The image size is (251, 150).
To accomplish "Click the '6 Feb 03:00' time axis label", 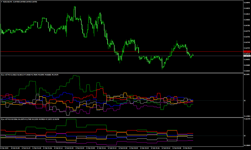I will 91,148.
